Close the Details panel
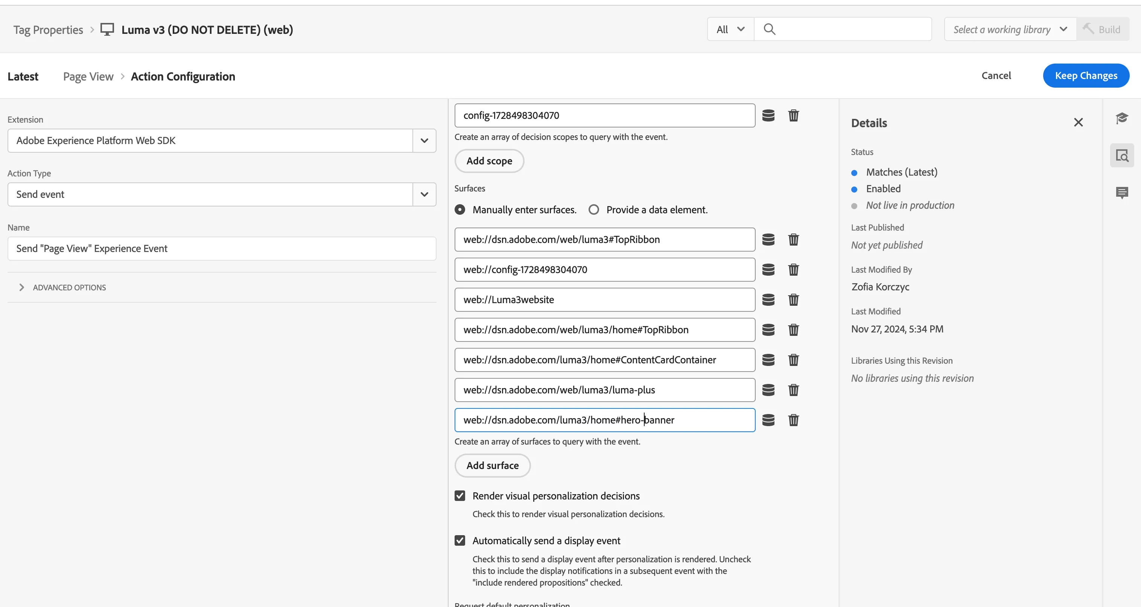The width and height of the screenshot is (1141, 607). click(x=1078, y=123)
